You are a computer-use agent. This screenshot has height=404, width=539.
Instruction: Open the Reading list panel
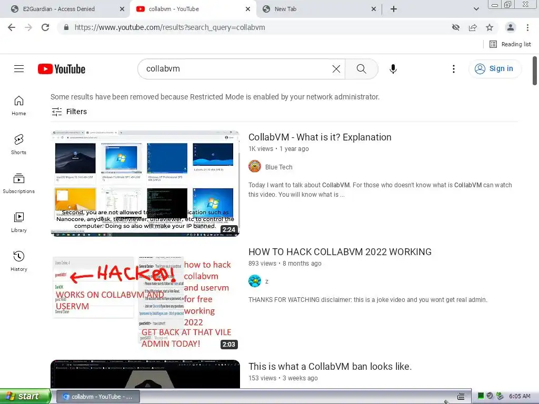coord(510,44)
